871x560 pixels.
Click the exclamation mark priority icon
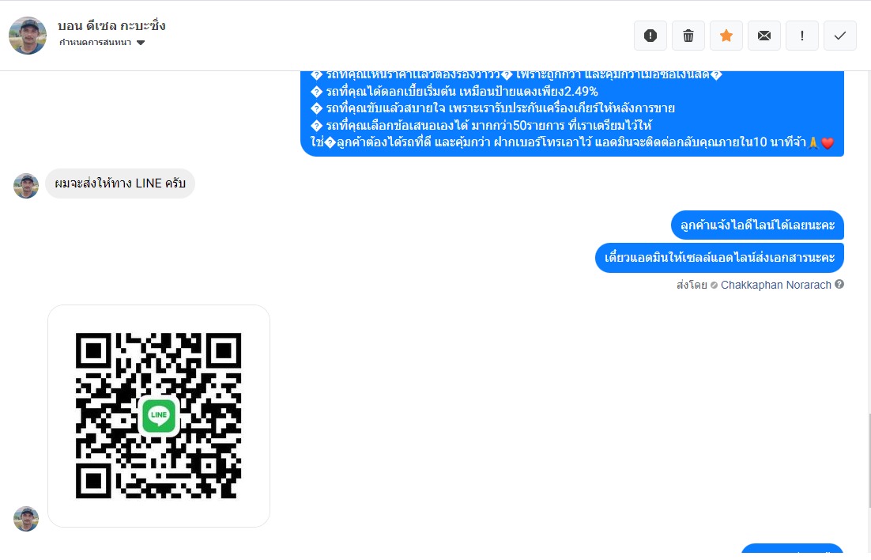tap(802, 36)
